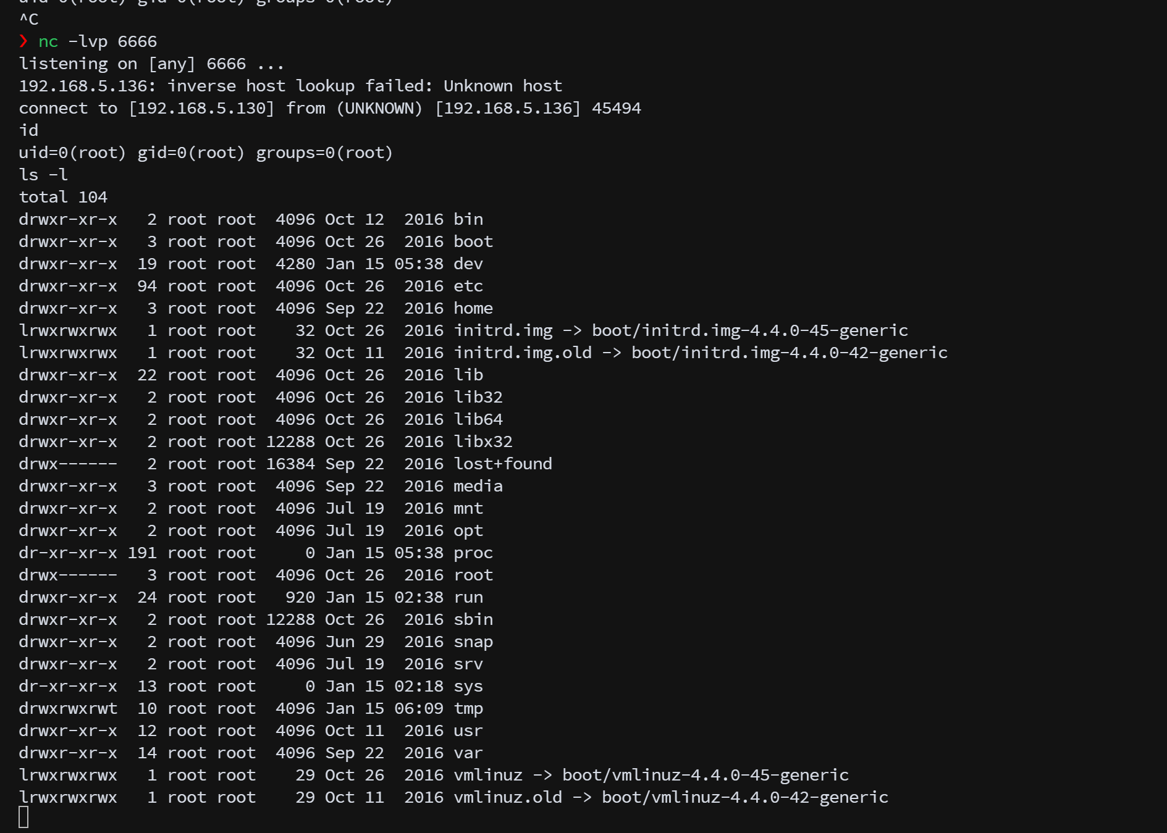The image size is (1167, 833).
Task: Click the 'bin' directory name
Action: point(468,219)
